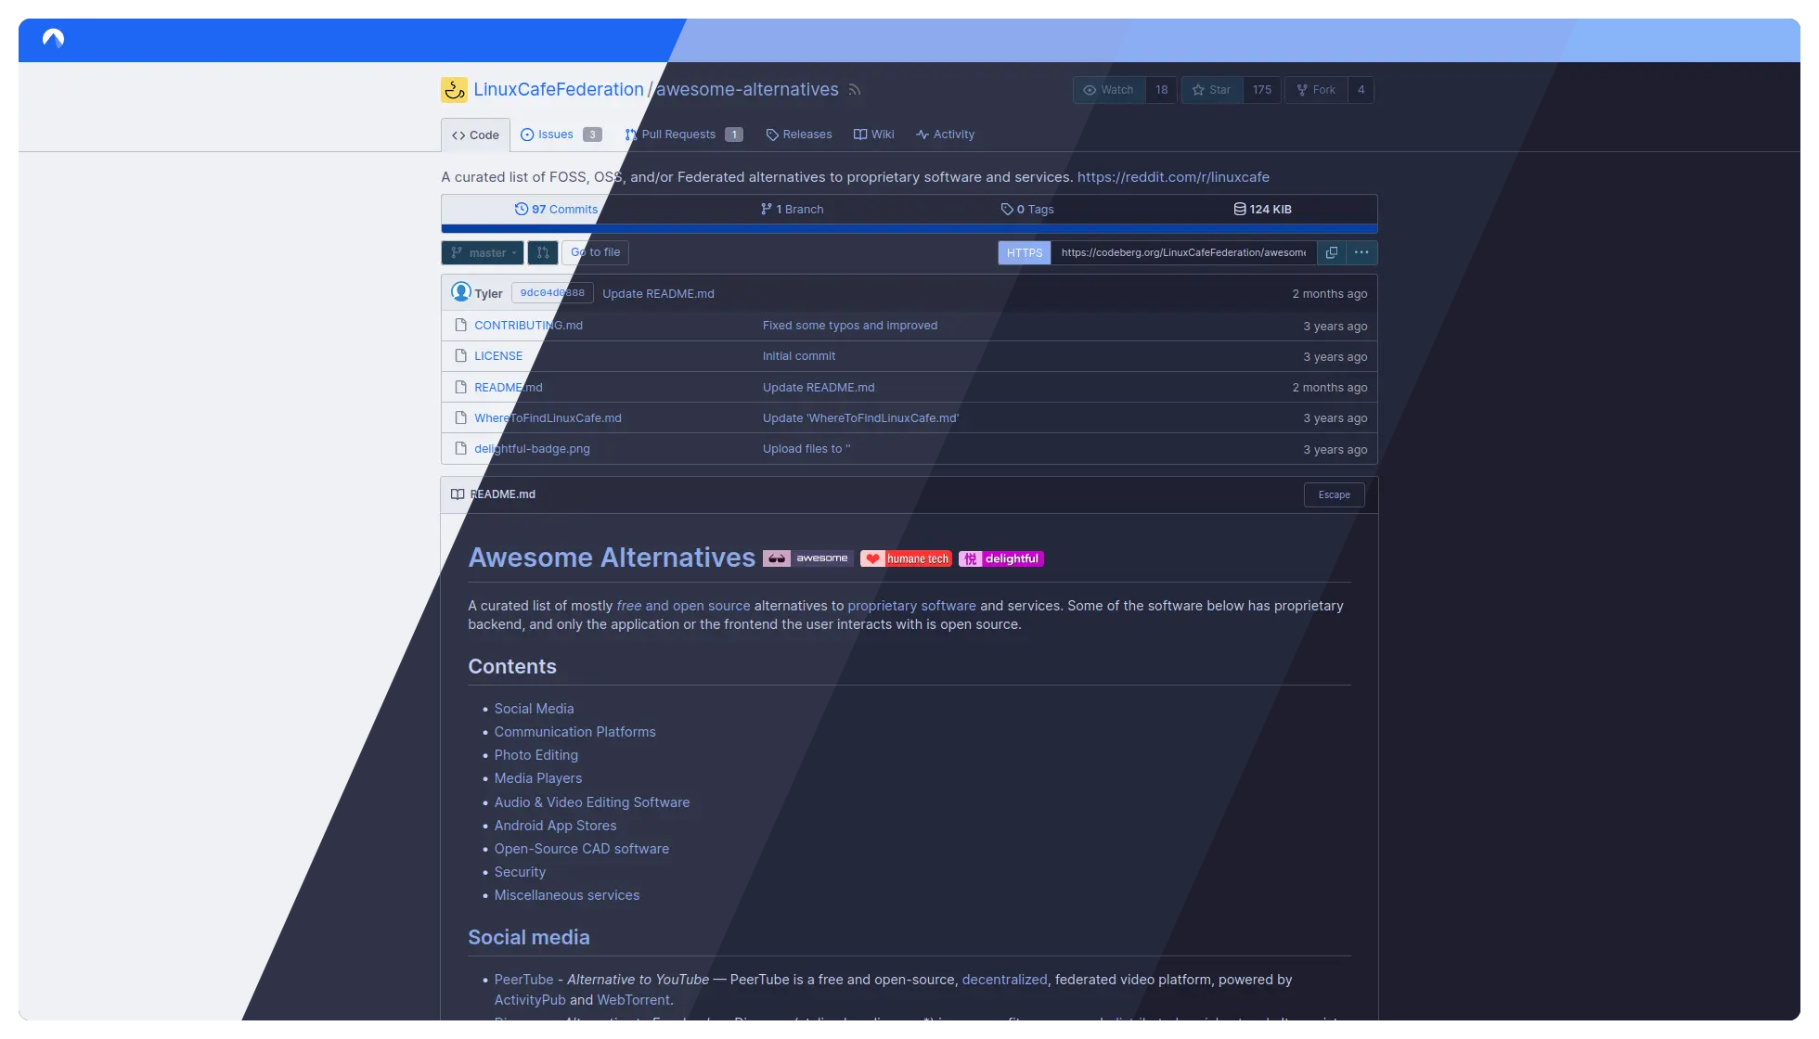1819x1039 pixels.
Task: Click Tyler's author avatar icon
Action: (x=461, y=292)
